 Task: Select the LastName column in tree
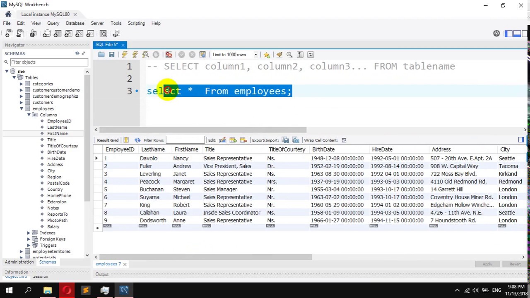tap(57, 127)
